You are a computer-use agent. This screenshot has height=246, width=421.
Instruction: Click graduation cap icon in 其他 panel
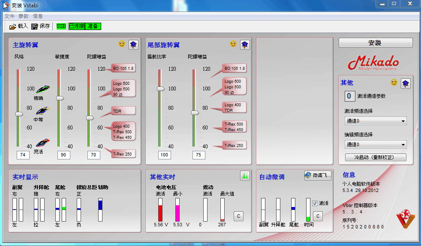point(405,83)
